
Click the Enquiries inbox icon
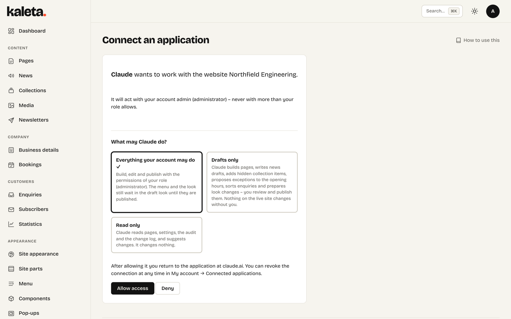coord(11,195)
